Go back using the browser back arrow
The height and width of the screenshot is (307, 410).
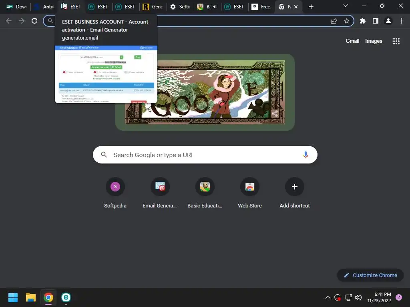point(9,21)
